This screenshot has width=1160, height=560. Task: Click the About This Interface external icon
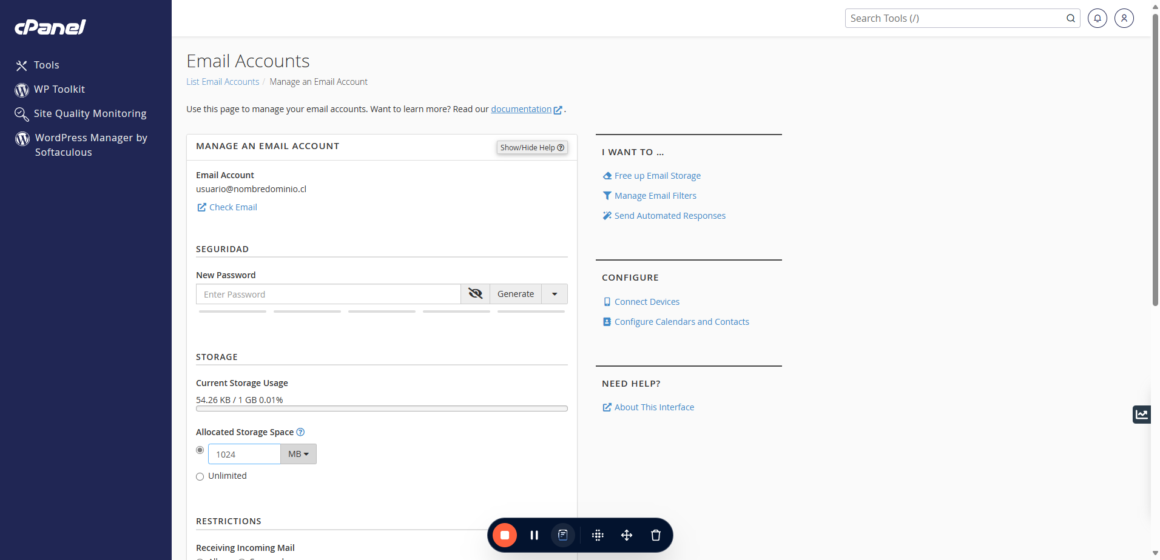tap(607, 407)
